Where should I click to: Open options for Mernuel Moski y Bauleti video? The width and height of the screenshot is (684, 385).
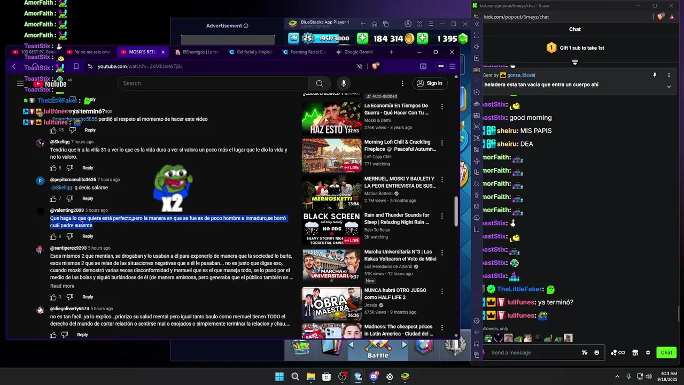click(x=442, y=180)
